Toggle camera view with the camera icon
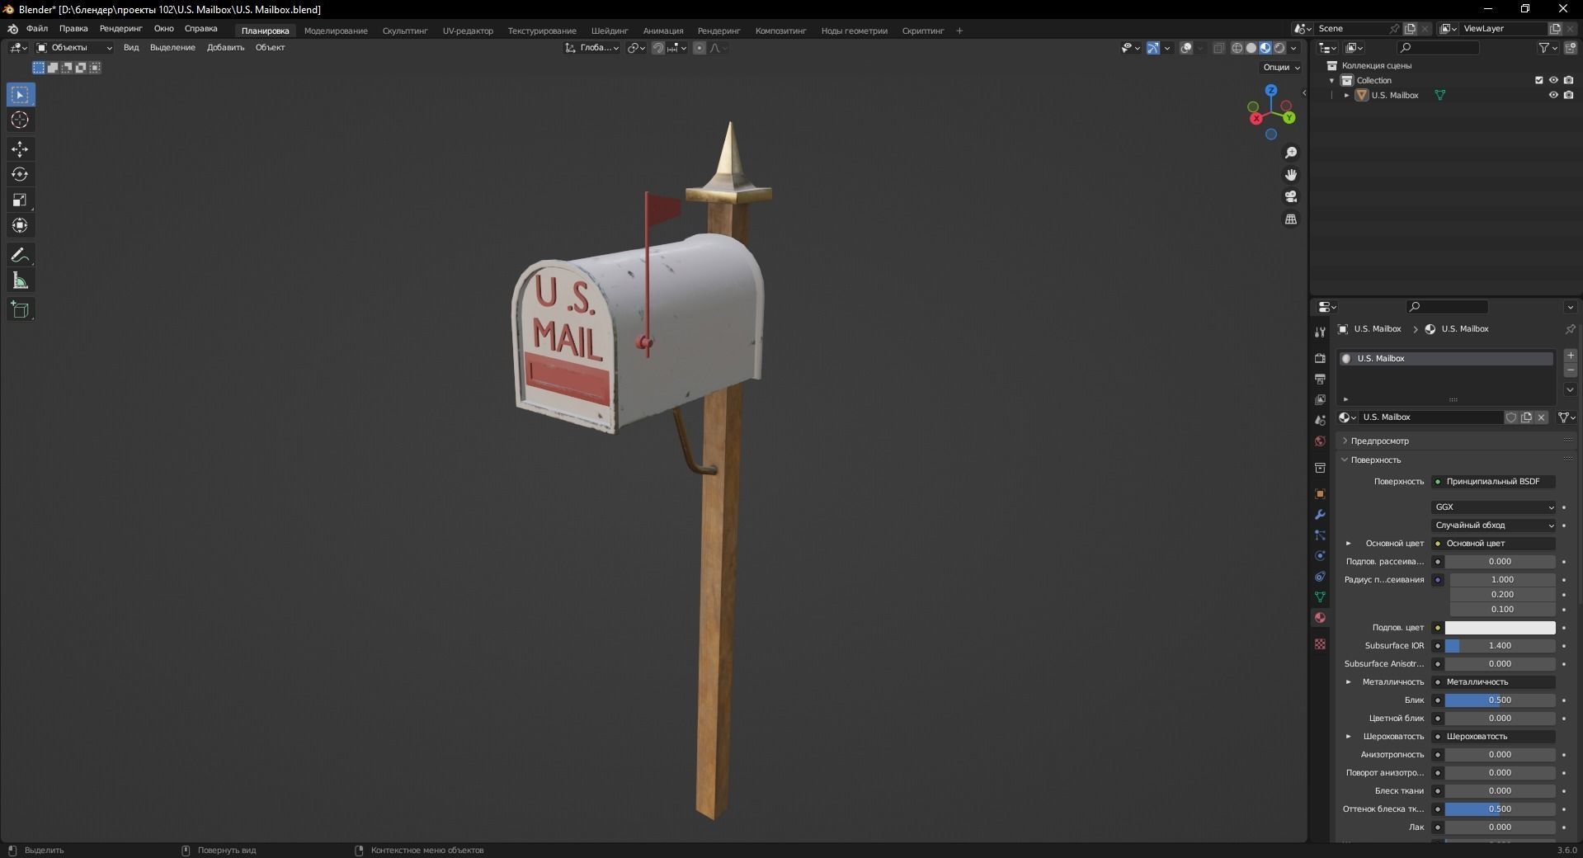The image size is (1583, 858). (1291, 196)
